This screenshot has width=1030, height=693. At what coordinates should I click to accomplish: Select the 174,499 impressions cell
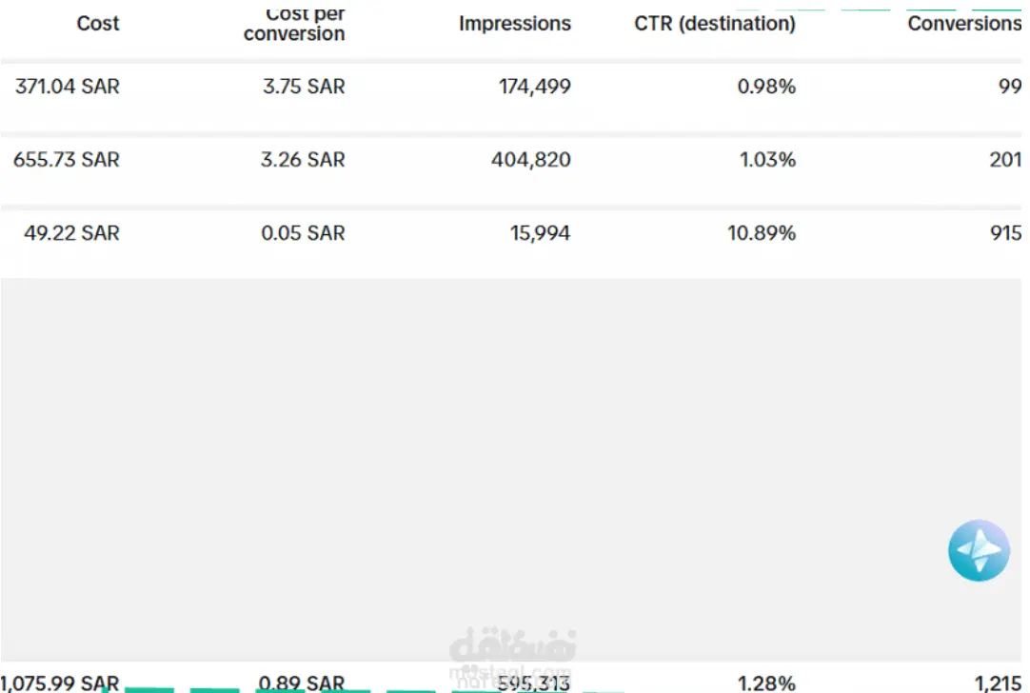pos(535,87)
